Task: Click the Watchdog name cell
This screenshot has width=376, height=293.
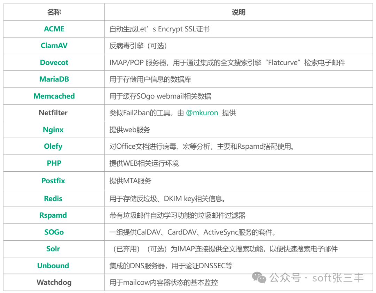Action: click(x=54, y=283)
